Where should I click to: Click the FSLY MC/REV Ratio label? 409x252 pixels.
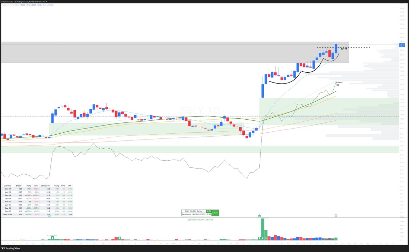194,211
